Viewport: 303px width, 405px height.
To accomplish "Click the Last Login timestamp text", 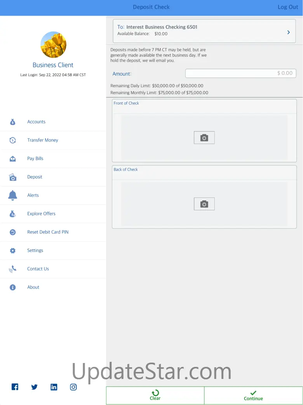I will click(53, 75).
